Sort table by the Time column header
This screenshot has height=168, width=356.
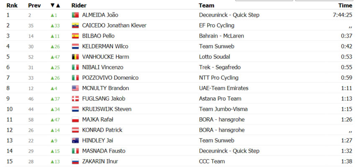point(346,5)
